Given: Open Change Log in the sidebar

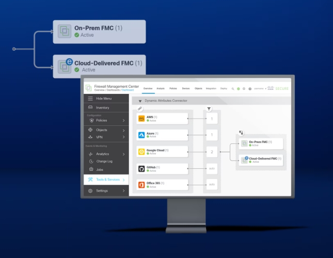Looking at the screenshot, I should pos(104,162).
